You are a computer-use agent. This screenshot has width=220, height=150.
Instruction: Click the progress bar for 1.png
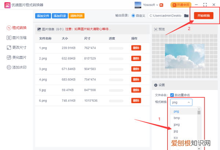[x=116, y=48]
